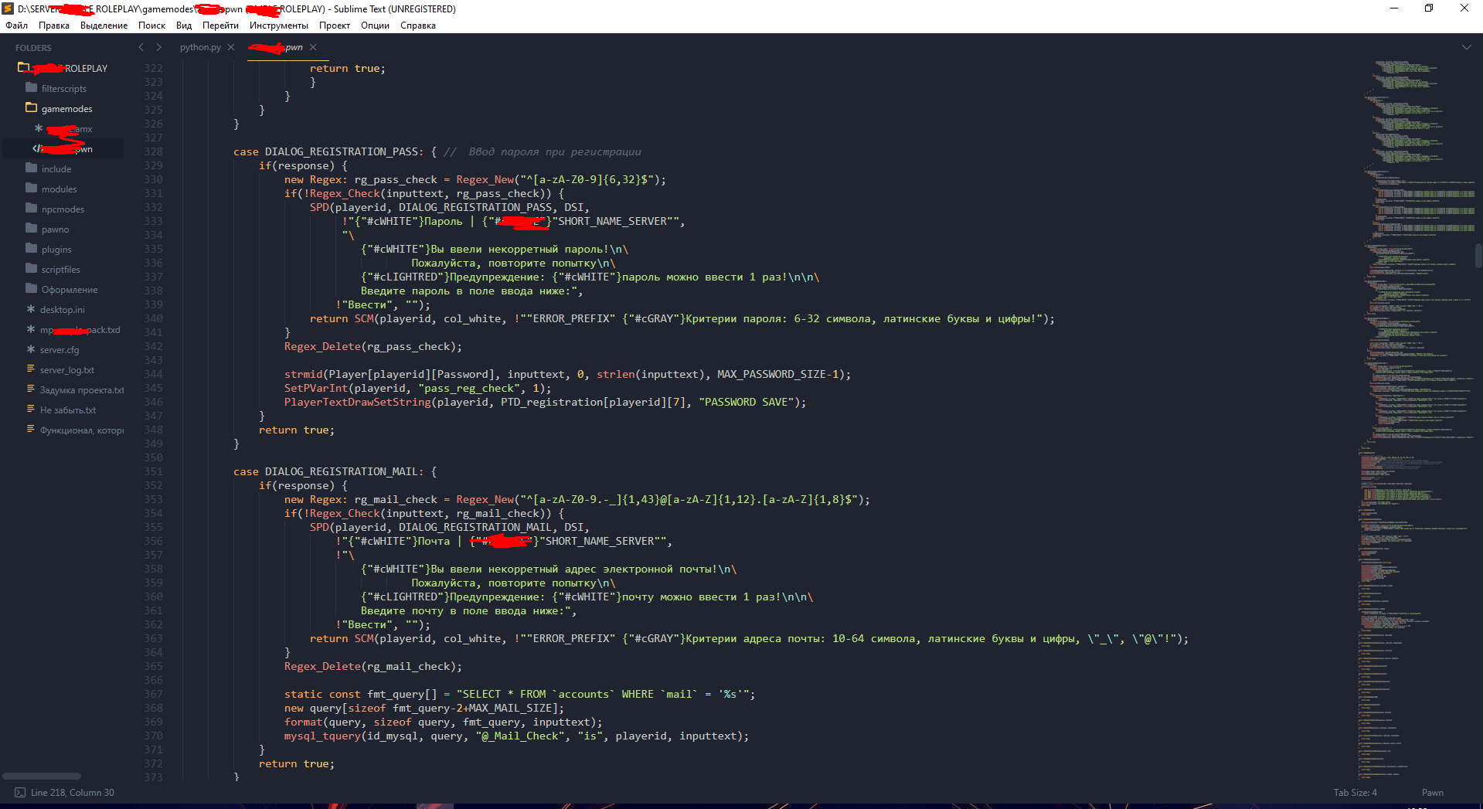Collapse the gamemodes folder
Viewport: 1483px width, 809px height.
[66, 108]
